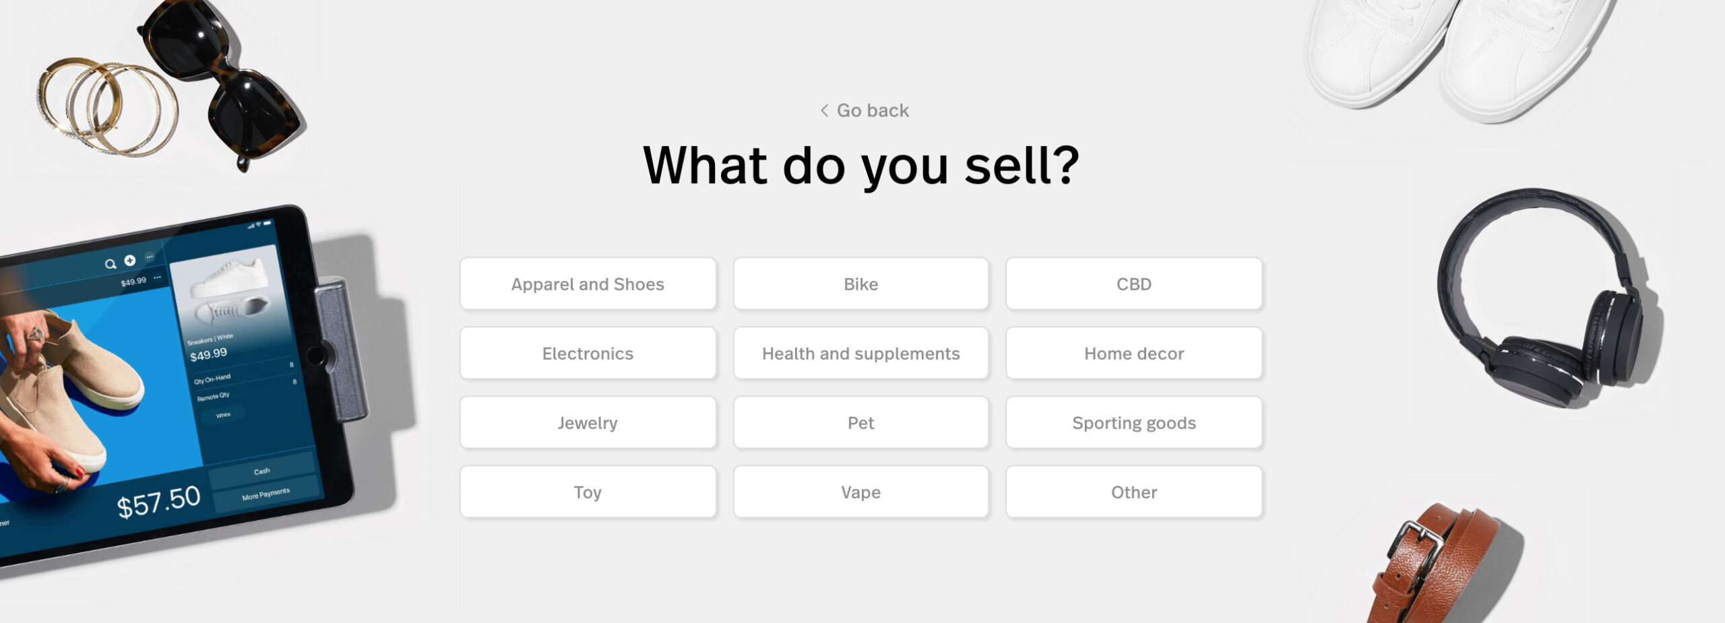
Task: Tap More Payments on the tablet
Action: [x=265, y=494]
